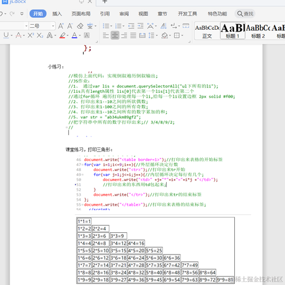Click distributed alignment icon
Viewport: 285px width, 285px height.
point(142,35)
